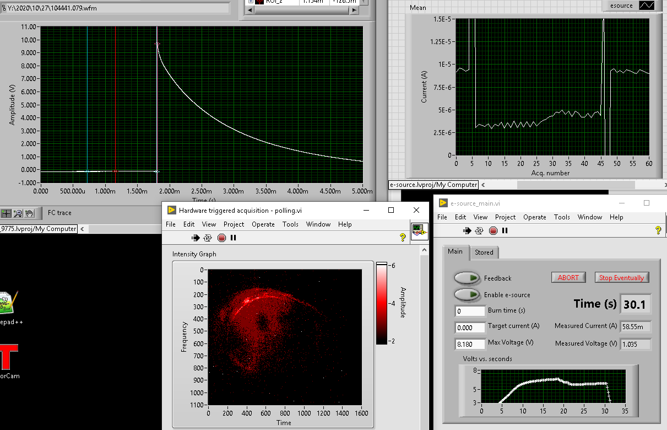The height and width of the screenshot is (430, 667).
Task: Click the Amplitude color ramp scale
Action: coord(382,303)
